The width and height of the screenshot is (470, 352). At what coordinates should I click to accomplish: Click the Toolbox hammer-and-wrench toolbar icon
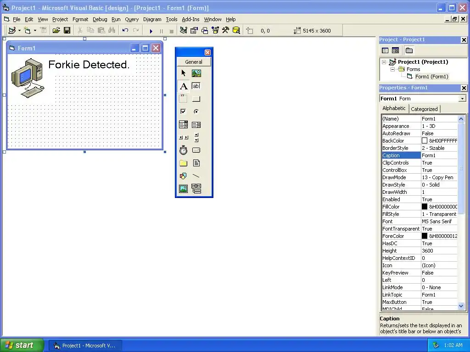coord(226,30)
